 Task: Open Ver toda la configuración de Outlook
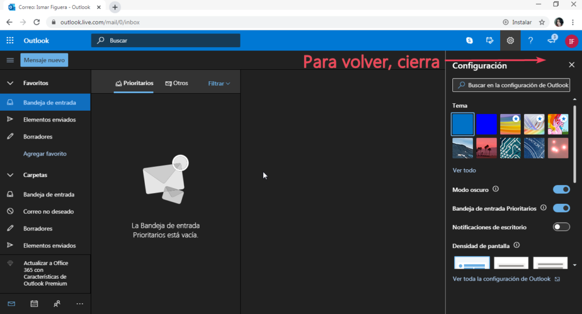tap(506, 279)
